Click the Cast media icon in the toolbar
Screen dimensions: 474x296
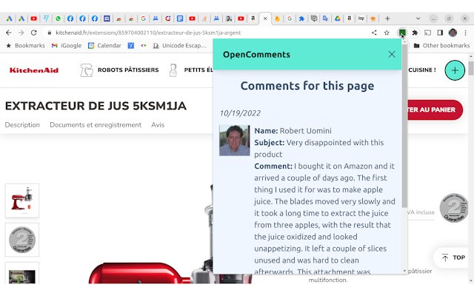pyautogui.click(x=427, y=33)
